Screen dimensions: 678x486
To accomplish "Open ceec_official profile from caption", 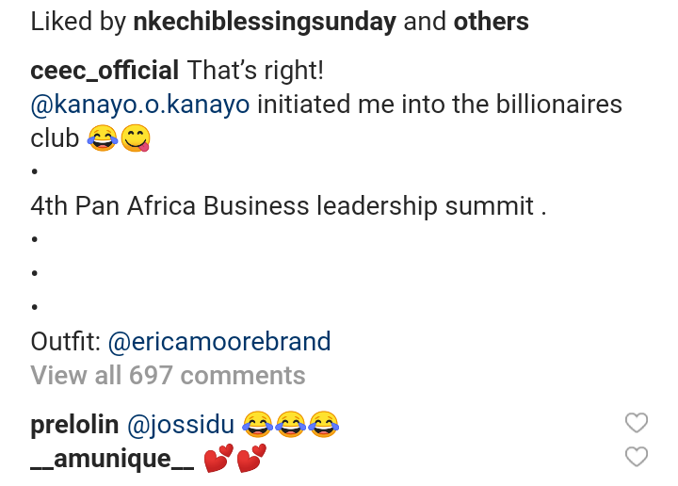I will coord(105,71).
